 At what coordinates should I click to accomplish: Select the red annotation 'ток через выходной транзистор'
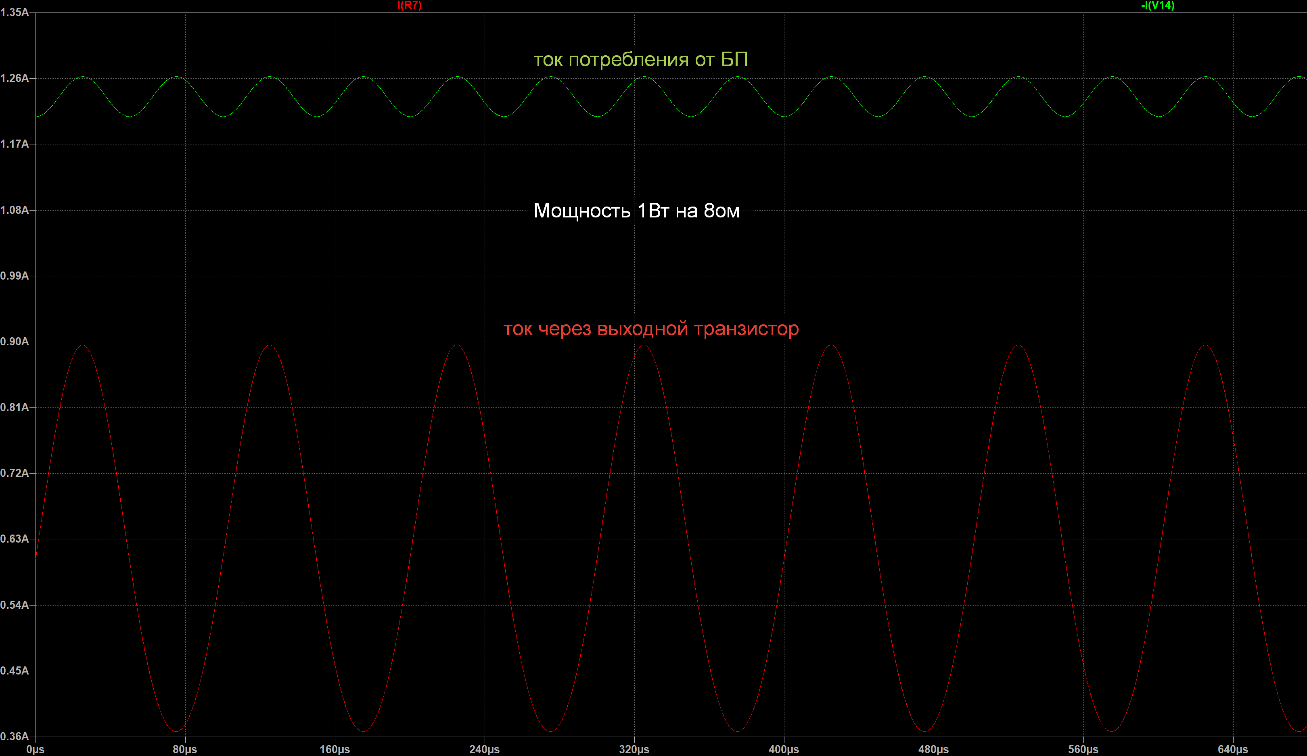pyautogui.click(x=651, y=328)
